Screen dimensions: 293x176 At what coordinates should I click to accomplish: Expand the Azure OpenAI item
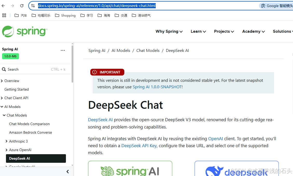pos(6,150)
